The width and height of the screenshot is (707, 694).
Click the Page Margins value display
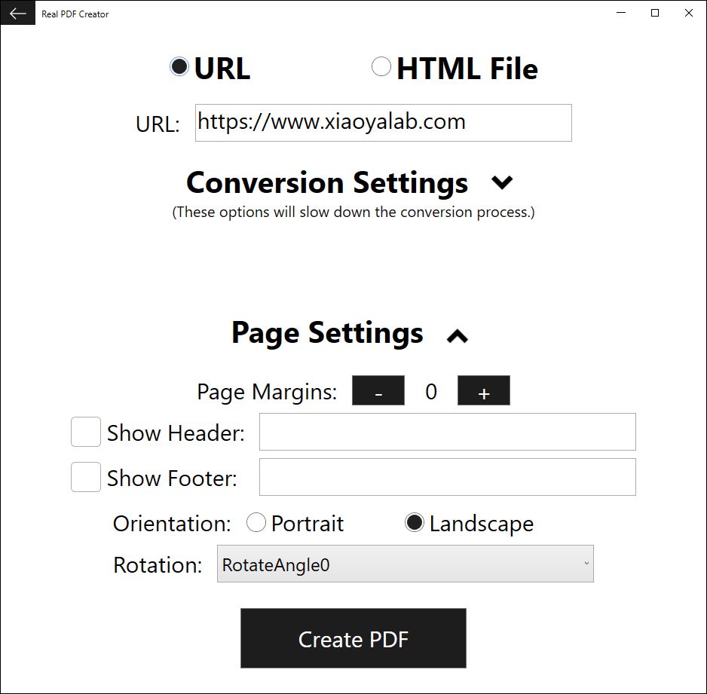coord(430,390)
